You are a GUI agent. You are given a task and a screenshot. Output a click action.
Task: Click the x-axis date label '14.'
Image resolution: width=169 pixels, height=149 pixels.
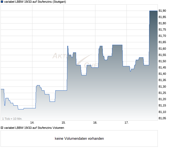[32, 123]
